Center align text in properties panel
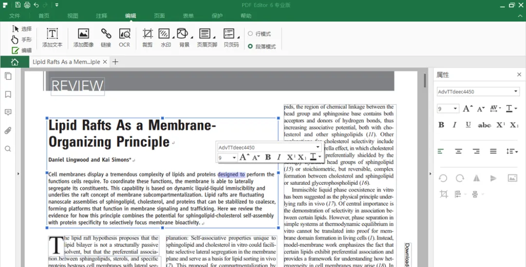Screen dimensions: 526x267 458,151
